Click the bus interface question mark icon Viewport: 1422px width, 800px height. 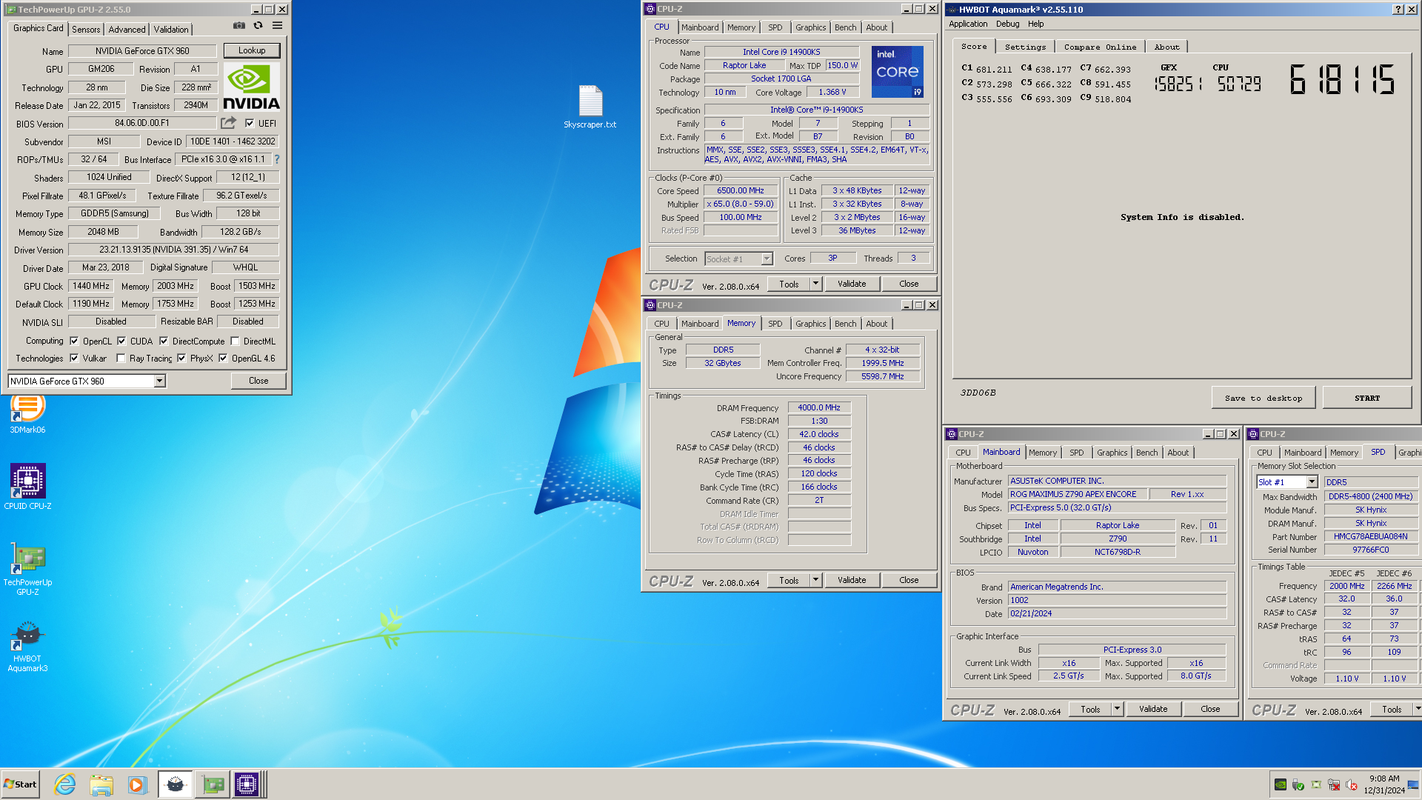(x=277, y=159)
